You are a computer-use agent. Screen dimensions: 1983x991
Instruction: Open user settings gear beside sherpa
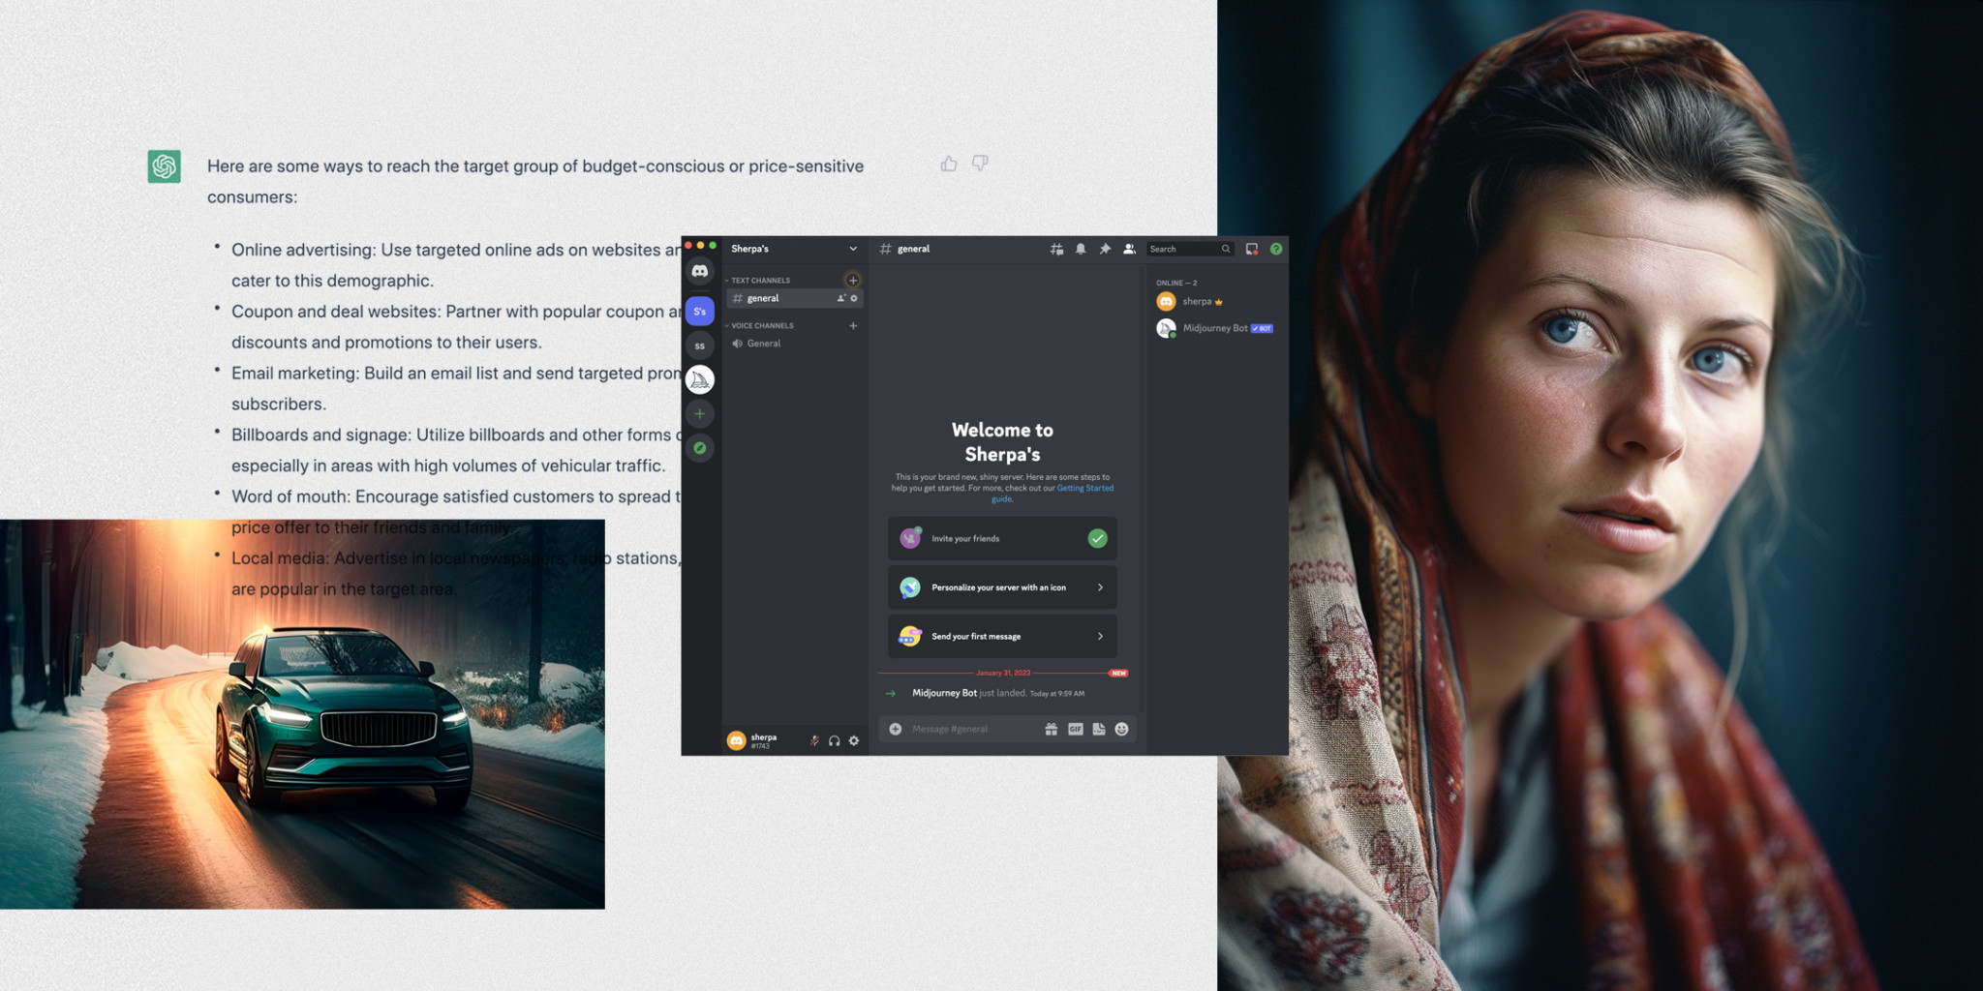pyautogui.click(x=854, y=740)
